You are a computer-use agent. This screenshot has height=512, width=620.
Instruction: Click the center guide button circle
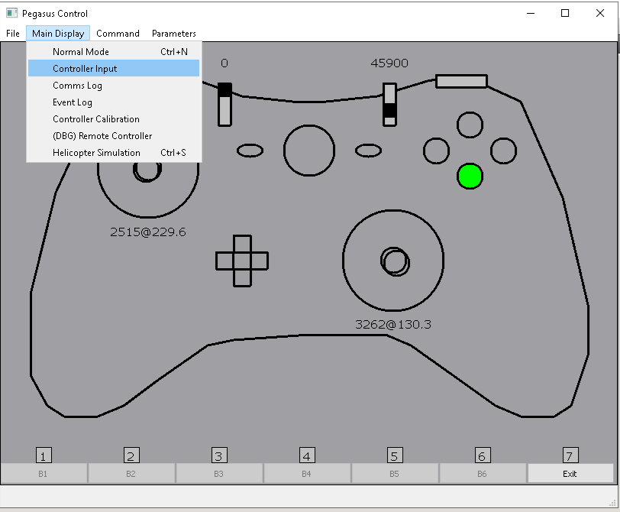pos(309,150)
